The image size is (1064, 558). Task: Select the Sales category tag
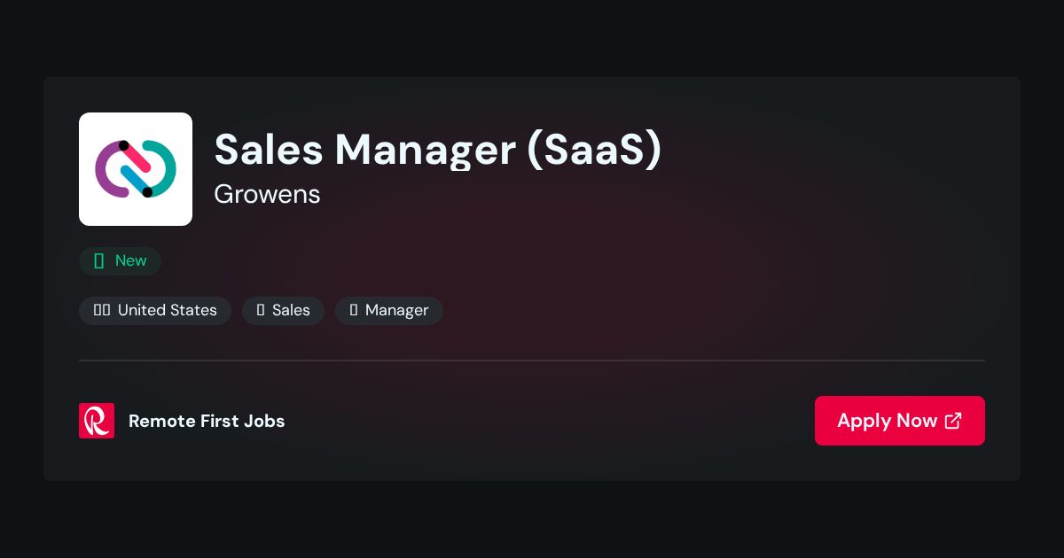[283, 310]
